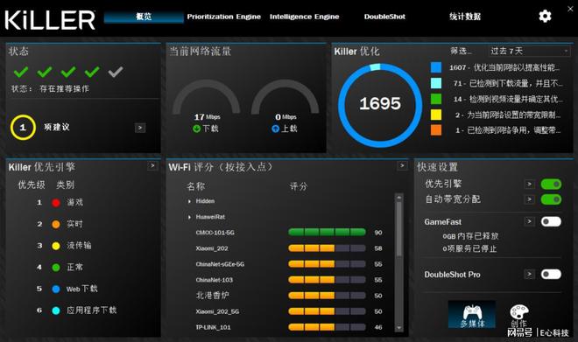Viewport: 578px width, 342px height.
Task: Click the gray status checkmark
Action: click(116, 72)
